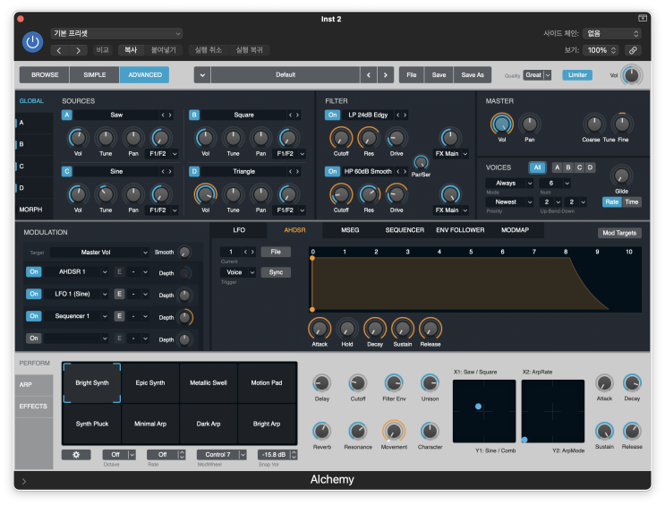Click the plug-in power bypass button
Image resolution: width=665 pixels, height=506 pixels.
click(32, 42)
